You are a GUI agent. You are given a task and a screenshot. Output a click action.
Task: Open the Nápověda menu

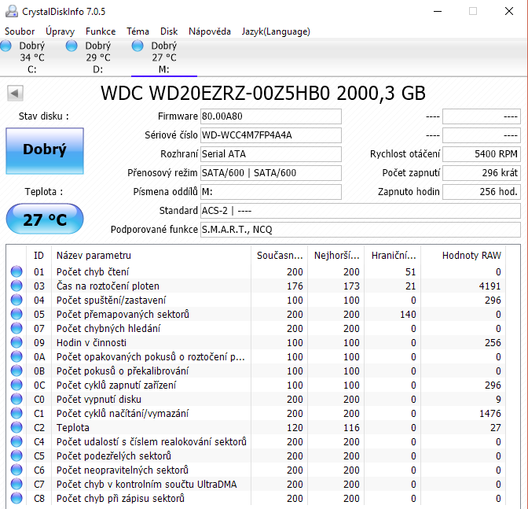pyautogui.click(x=210, y=31)
